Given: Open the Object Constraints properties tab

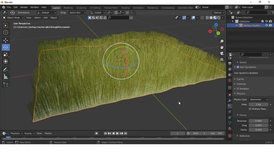Looking at the screenshot, I should coord(230,117).
